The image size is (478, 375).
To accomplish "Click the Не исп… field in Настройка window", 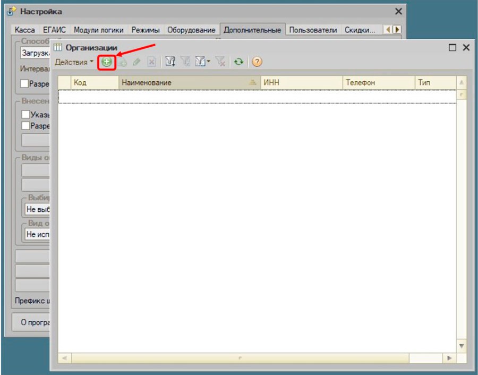I will [38, 234].
